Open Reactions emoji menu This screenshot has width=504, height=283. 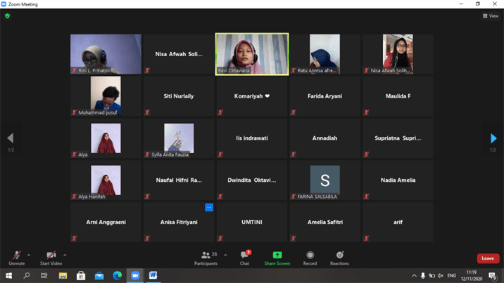pos(340,257)
